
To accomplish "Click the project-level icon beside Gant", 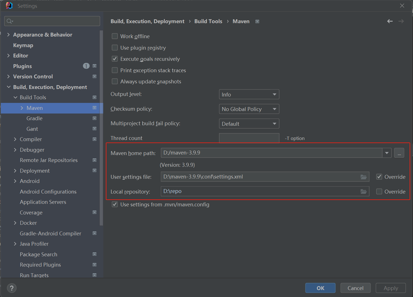I will (94, 129).
